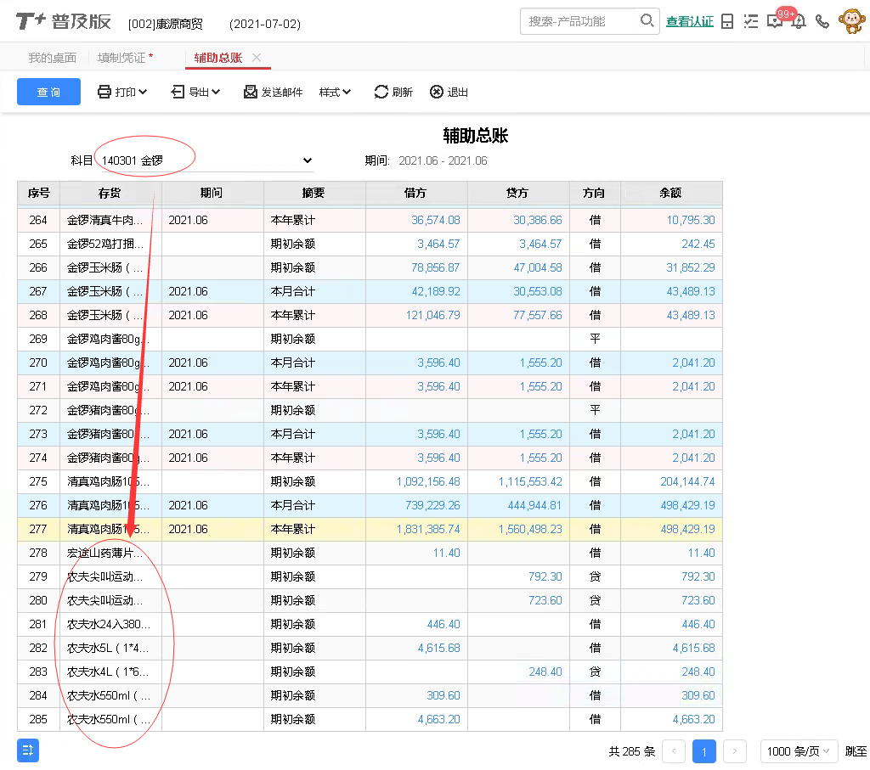
Task: Click debit value 42,189.92 in row 267
Action: click(x=436, y=291)
